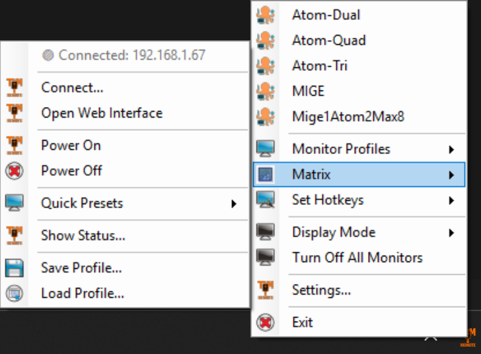Expand the Set Hotkeys submenu arrow
The image size is (481, 354).
(451, 201)
